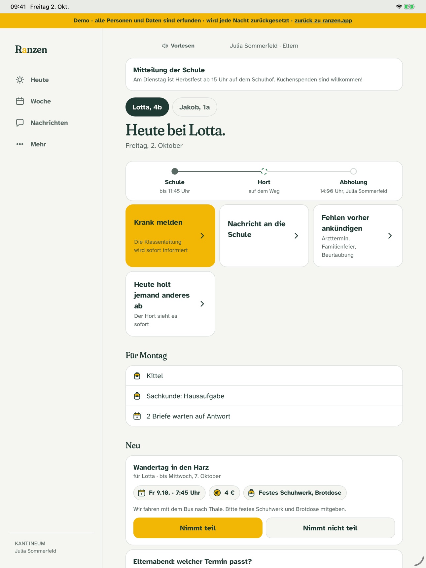Image resolution: width=426 pixels, height=568 pixels.
Task: Click the backpack icon next to Kittel
Action: pyautogui.click(x=137, y=376)
